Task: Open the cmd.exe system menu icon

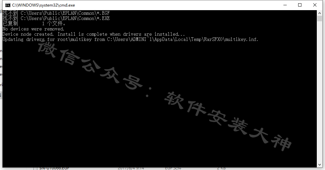Action: 8,5
